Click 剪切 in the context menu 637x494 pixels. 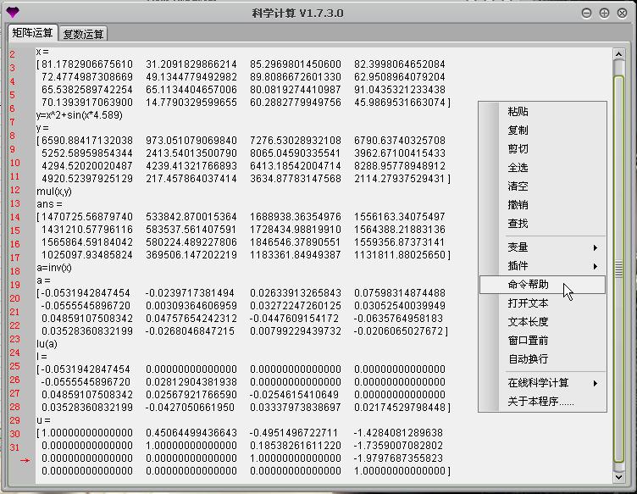pos(518,149)
